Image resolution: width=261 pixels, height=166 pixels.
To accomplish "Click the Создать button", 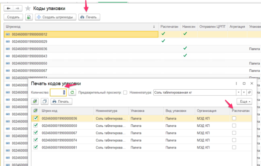I will 13,17.
